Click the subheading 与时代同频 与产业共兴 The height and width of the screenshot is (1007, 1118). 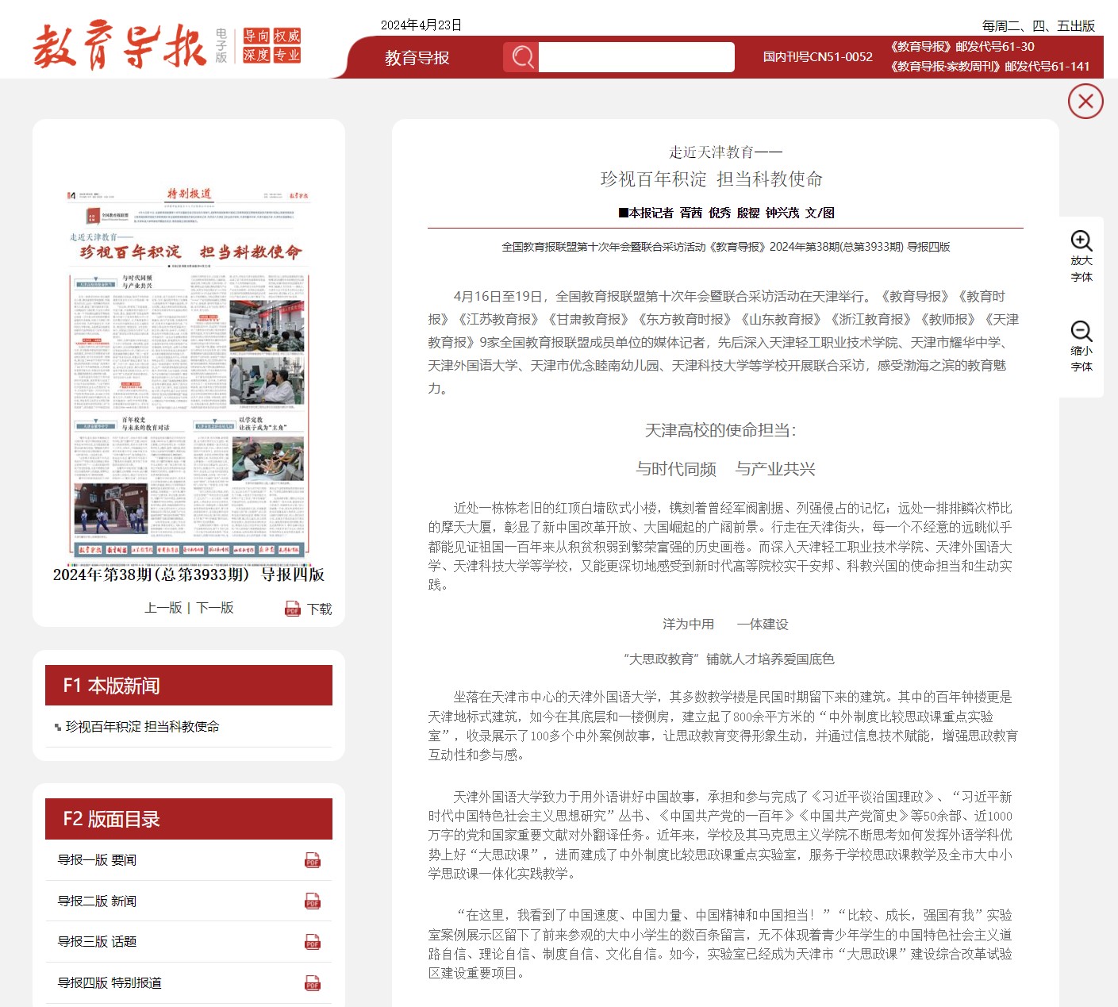[725, 469]
